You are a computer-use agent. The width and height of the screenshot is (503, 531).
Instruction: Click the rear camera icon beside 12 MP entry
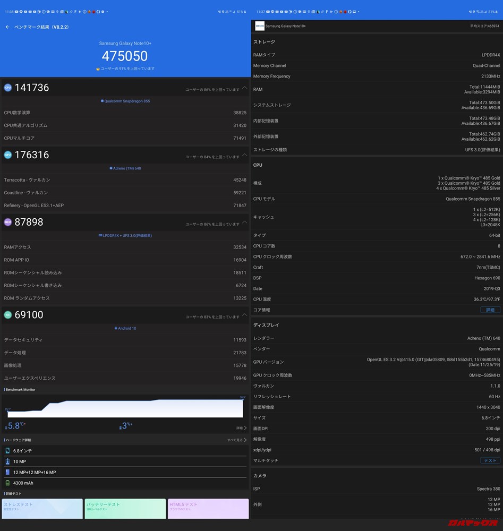(x=8, y=472)
